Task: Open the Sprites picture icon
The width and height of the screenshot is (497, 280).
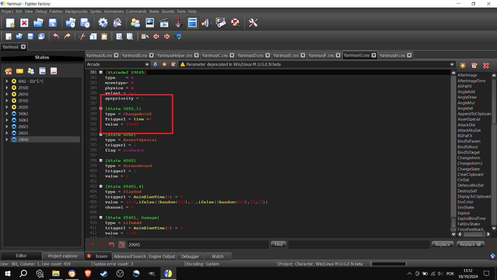Action: point(150,23)
